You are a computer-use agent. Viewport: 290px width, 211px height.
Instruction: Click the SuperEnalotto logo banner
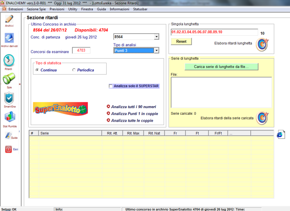click(x=60, y=109)
